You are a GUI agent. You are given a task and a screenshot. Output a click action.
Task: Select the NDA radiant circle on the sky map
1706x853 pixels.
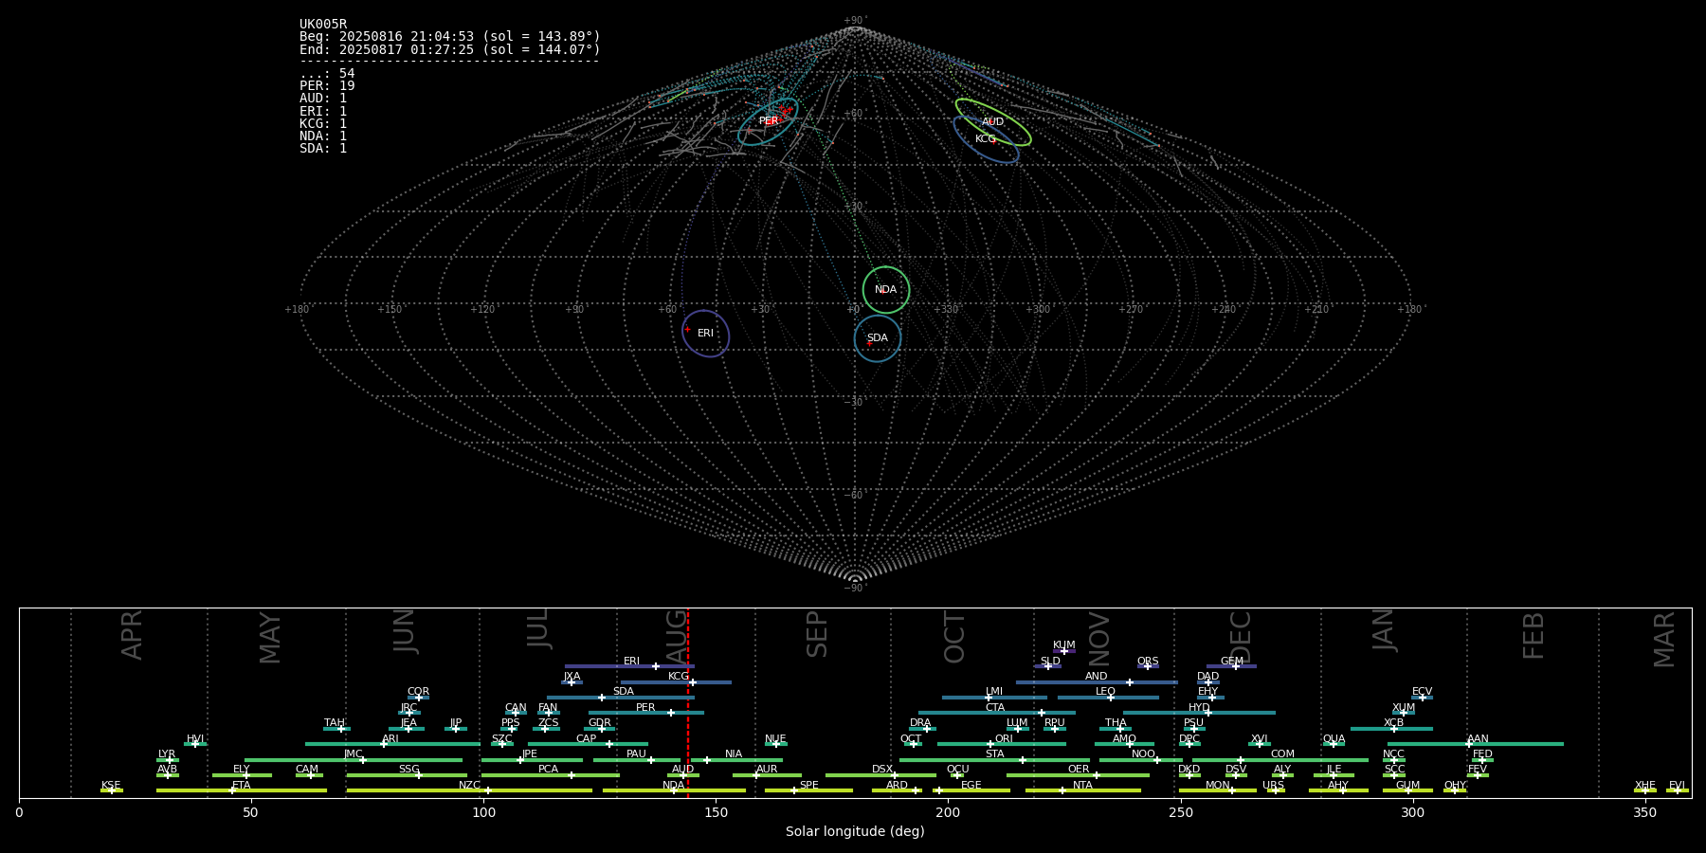[x=886, y=290]
